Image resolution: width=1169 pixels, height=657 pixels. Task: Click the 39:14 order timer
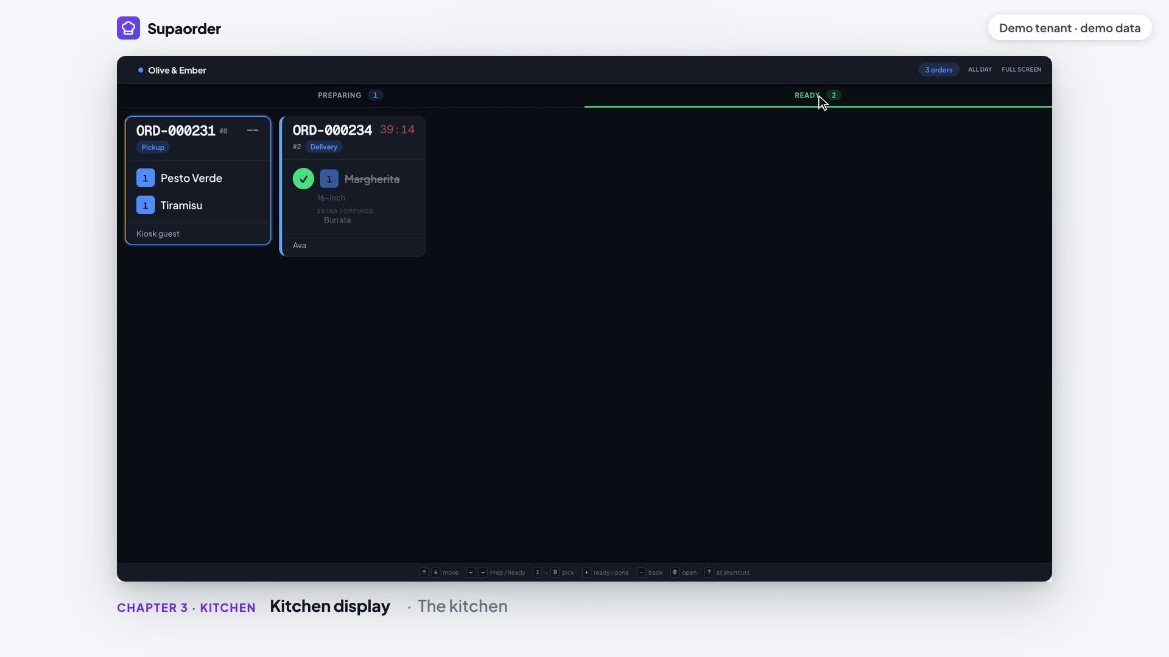397,130
